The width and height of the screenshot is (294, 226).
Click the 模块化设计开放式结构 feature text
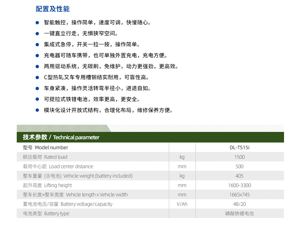pos(108,110)
